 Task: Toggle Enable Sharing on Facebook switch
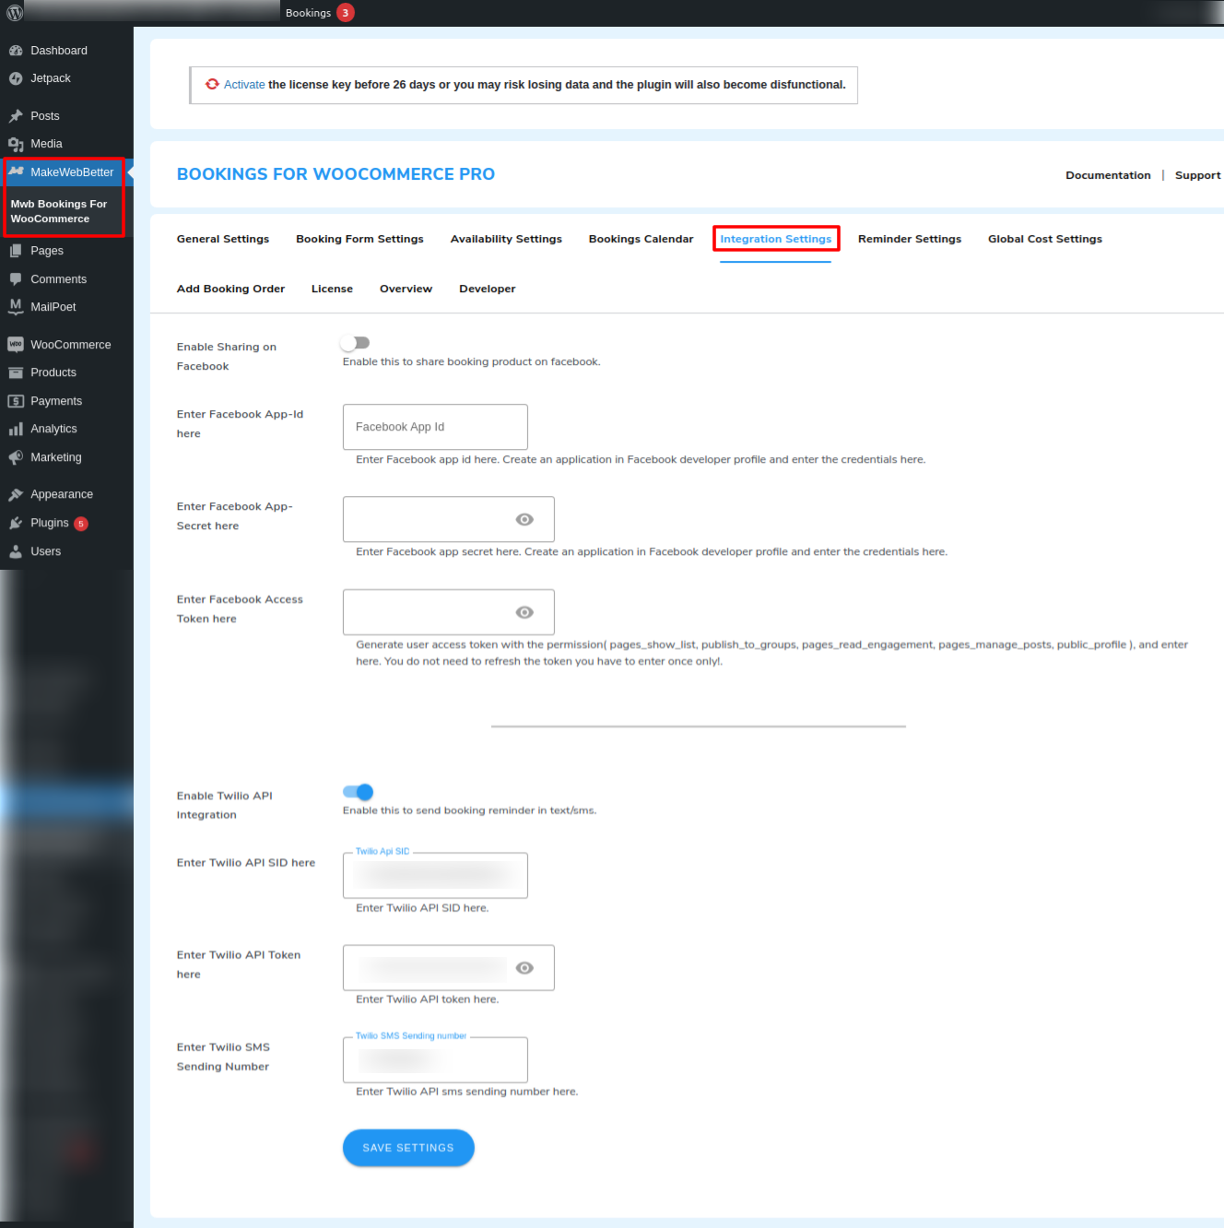pos(355,343)
